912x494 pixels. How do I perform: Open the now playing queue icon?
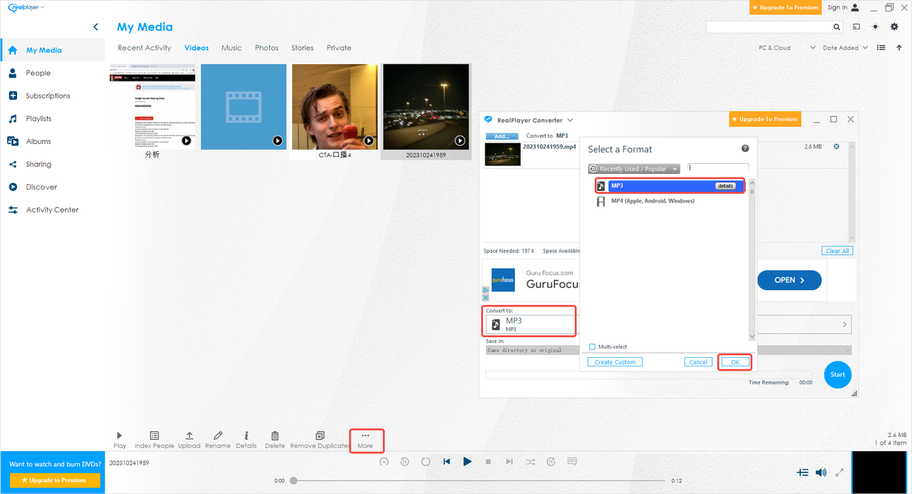(x=802, y=472)
